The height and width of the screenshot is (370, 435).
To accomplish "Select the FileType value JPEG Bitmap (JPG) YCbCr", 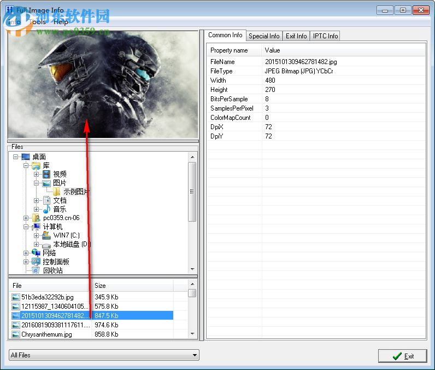I will [x=299, y=71].
